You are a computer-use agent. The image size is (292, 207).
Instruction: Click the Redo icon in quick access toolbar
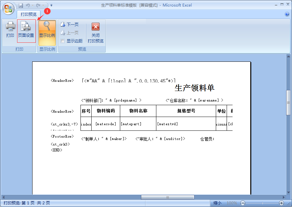pyautogui.click(x=38, y=5)
